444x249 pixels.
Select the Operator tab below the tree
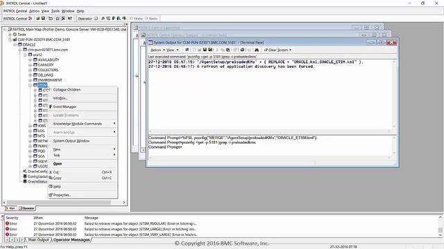coord(26,208)
